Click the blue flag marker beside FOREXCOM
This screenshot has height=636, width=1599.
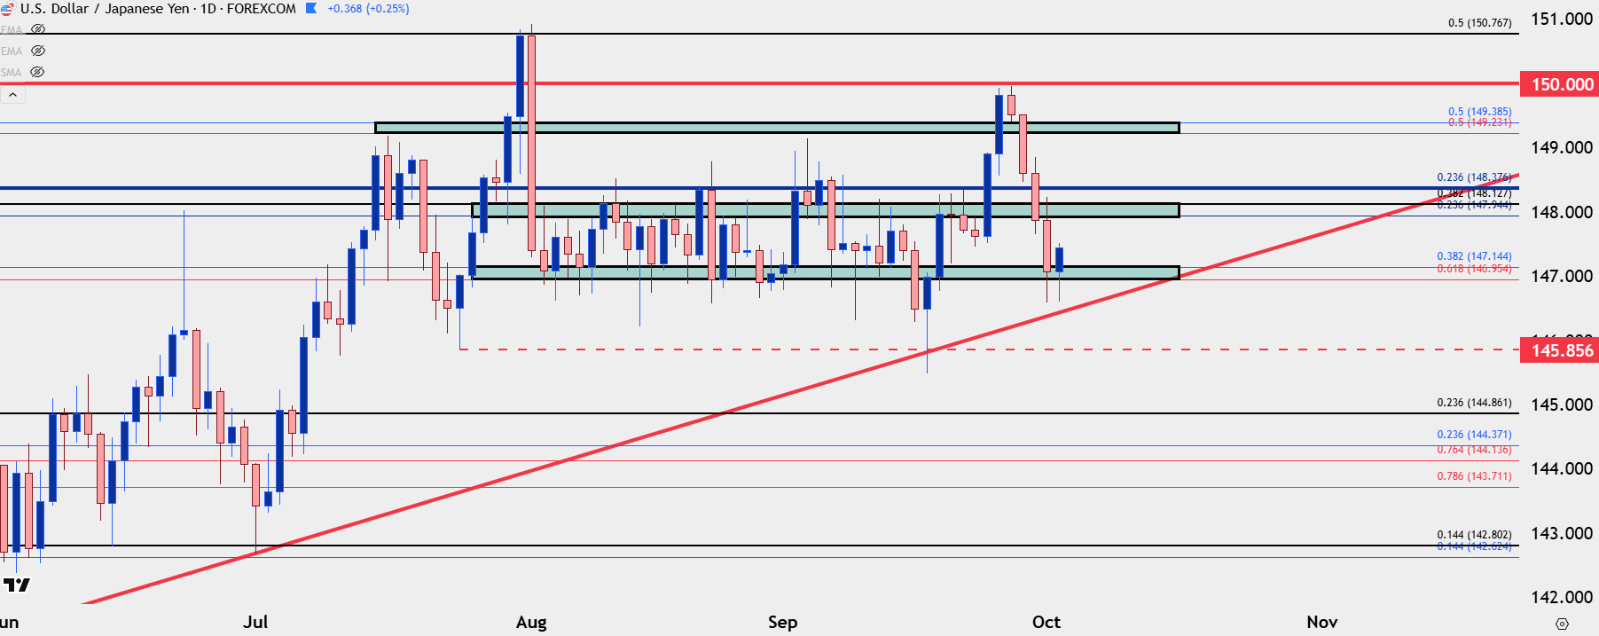[311, 8]
